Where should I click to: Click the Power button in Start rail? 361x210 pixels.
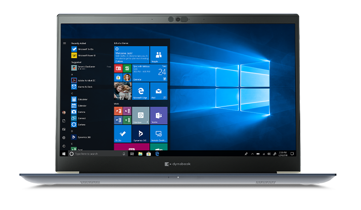(64, 146)
